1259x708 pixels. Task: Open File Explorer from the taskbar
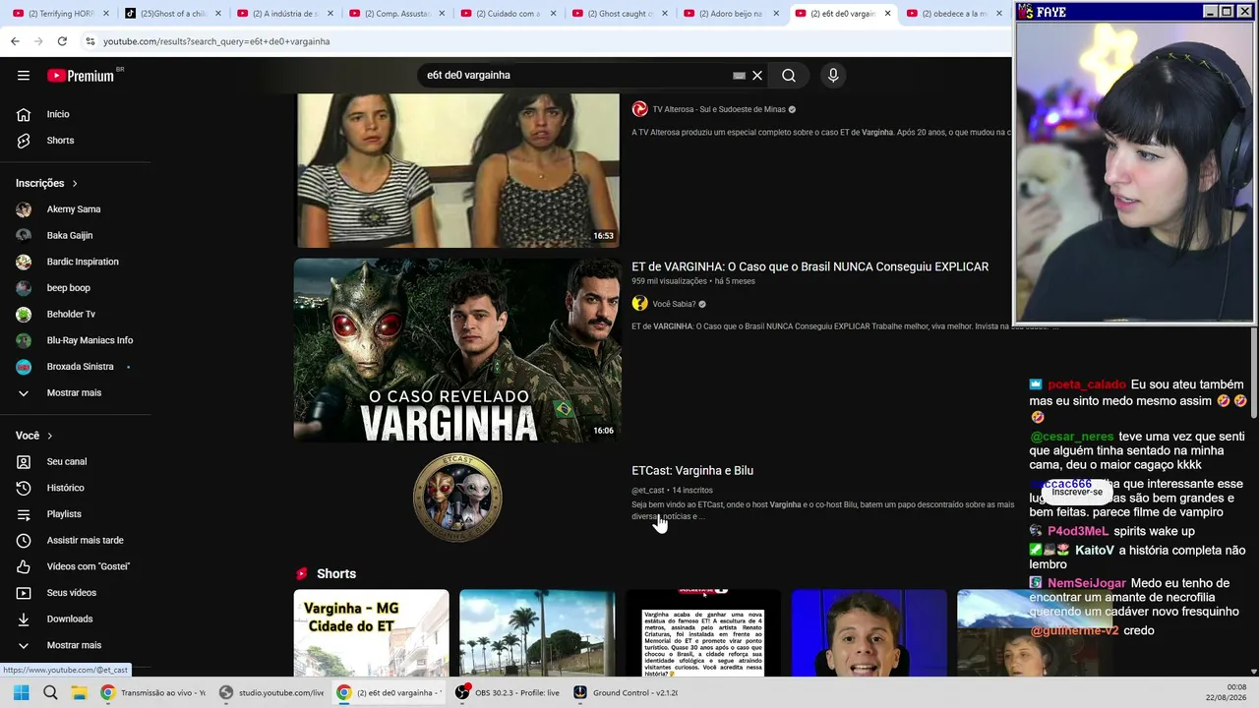point(79,692)
